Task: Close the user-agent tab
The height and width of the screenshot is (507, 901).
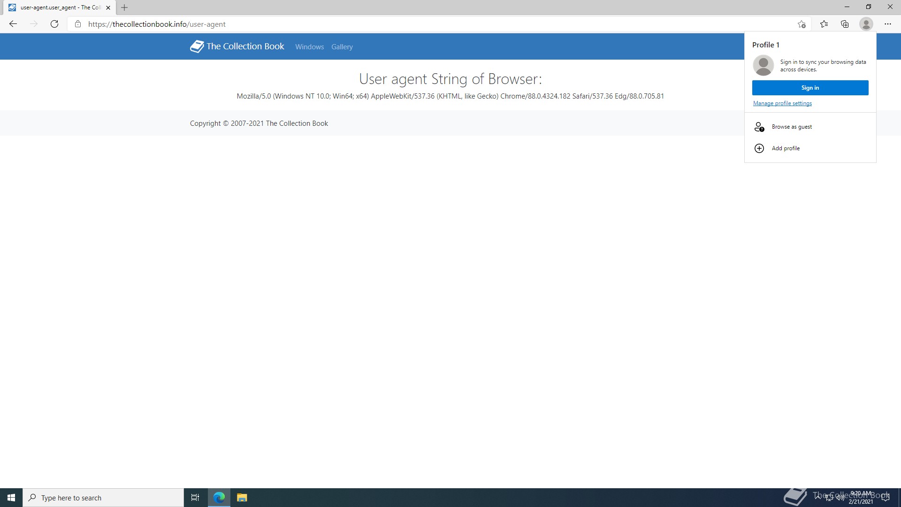Action: click(108, 8)
